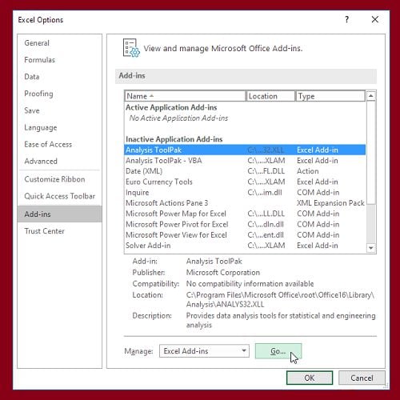Select the Analysis ToolPak add-in row

tap(245, 150)
